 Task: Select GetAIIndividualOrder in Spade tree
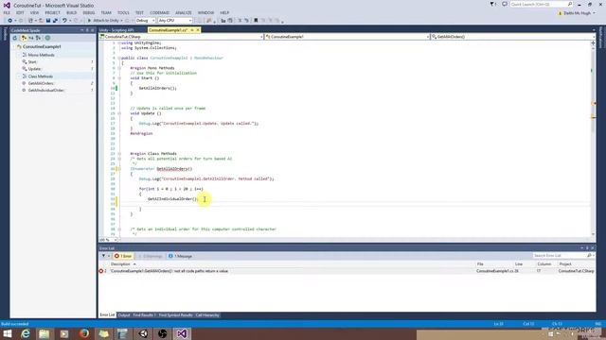click(45, 91)
